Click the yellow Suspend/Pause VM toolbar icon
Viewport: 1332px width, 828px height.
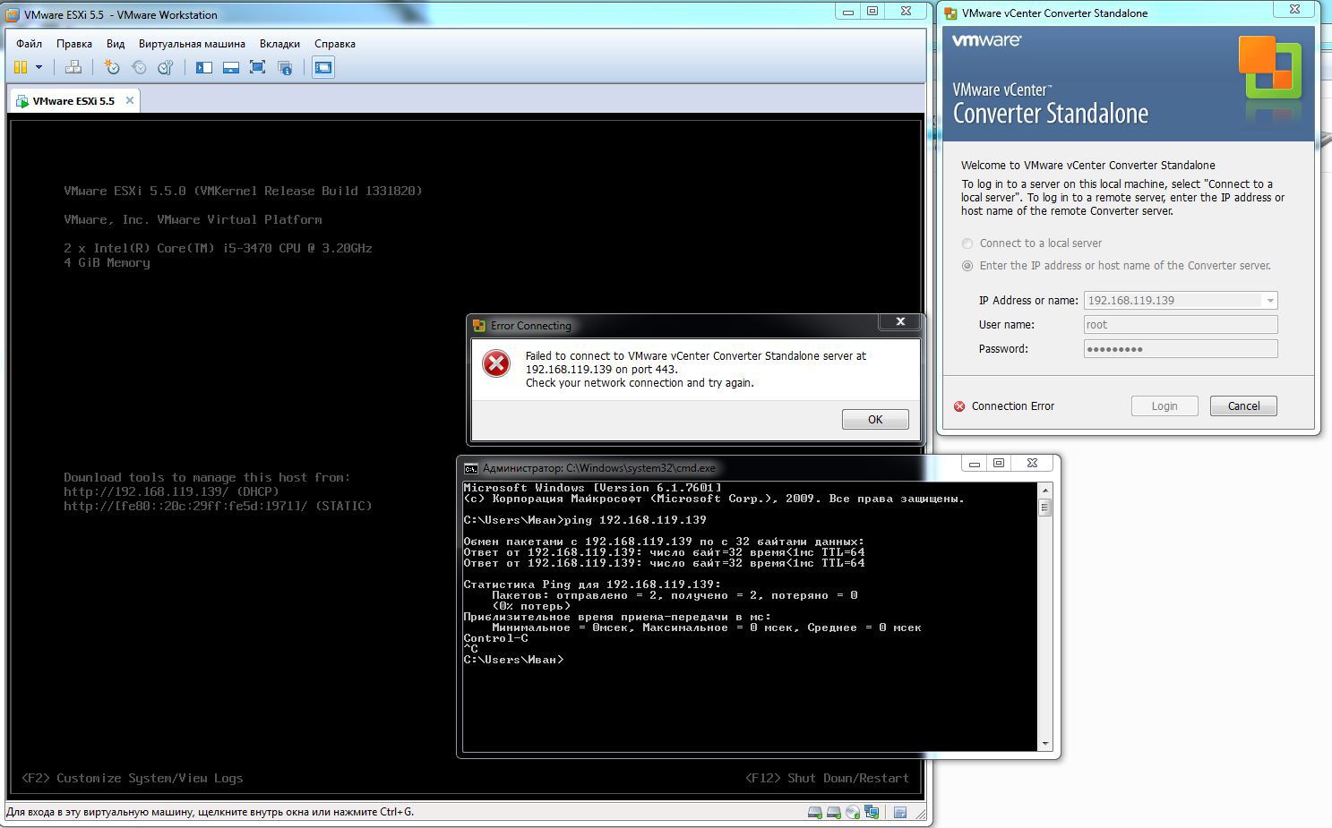21,67
